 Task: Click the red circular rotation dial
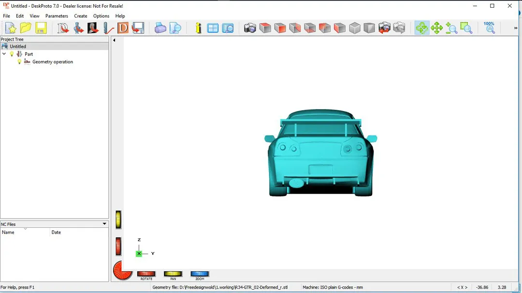tap(122, 270)
